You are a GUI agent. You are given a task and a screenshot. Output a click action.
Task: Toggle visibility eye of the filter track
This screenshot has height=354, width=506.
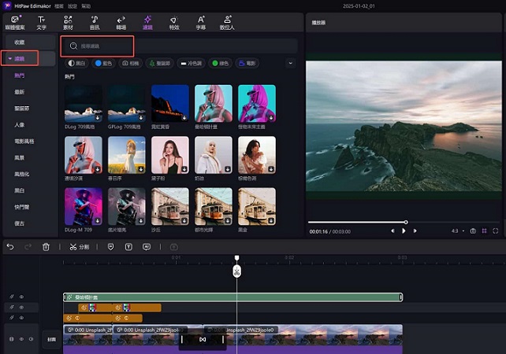point(21,297)
